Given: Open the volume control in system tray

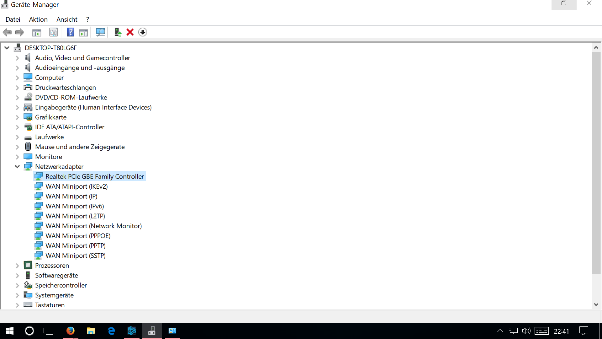Looking at the screenshot, I should (x=526, y=331).
